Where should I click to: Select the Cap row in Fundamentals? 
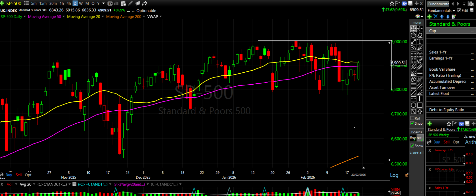click(451, 31)
